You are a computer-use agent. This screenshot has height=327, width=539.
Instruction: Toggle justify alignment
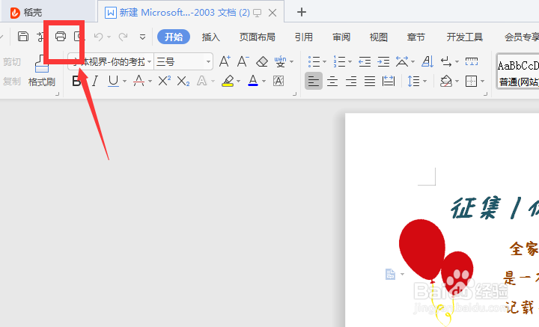tap(370, 82)
